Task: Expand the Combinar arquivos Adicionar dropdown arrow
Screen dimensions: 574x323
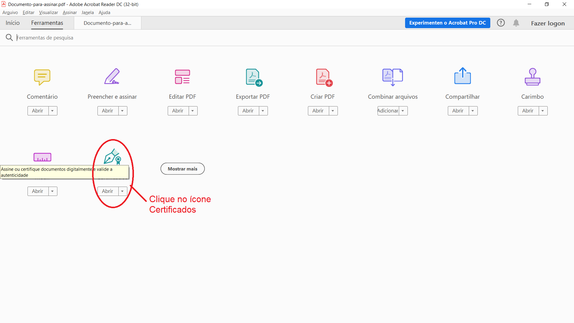Action: point(403,111)
